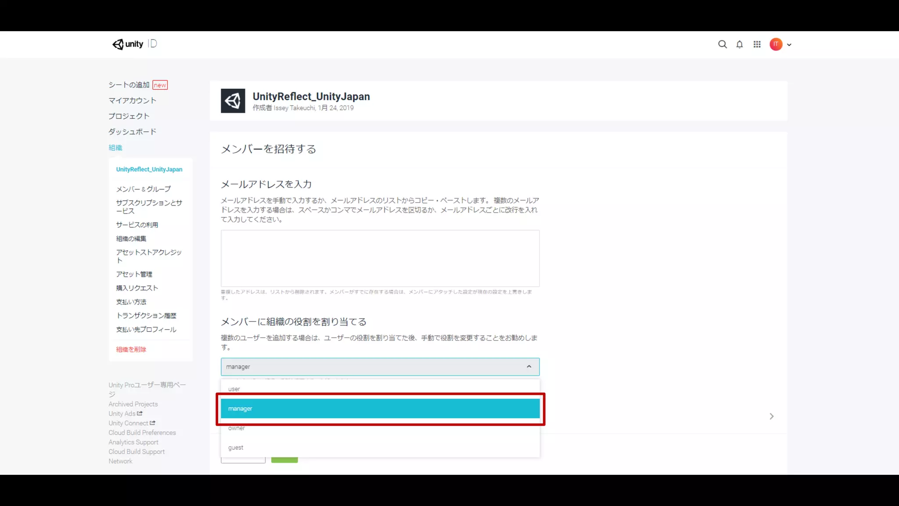Expand the account menu arrow
This screenshot has width=899, height=506.
[789, 45]
